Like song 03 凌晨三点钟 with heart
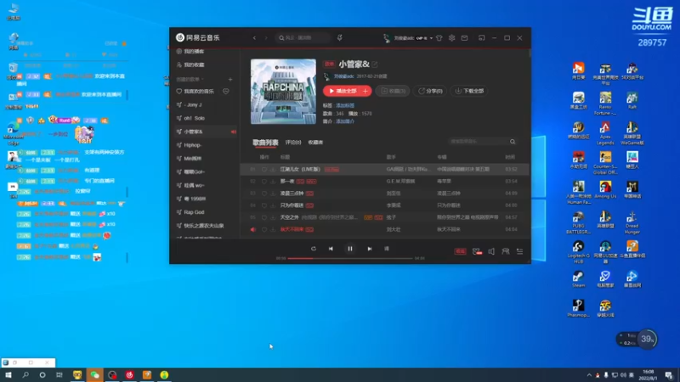The height and width of the screenshot is (382, 680). tap(264, 194)
